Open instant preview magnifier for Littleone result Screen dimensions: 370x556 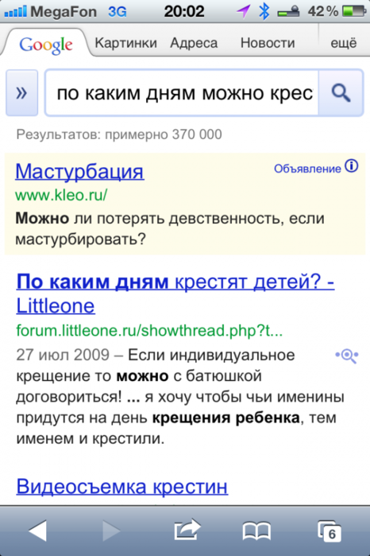point(347,356)
